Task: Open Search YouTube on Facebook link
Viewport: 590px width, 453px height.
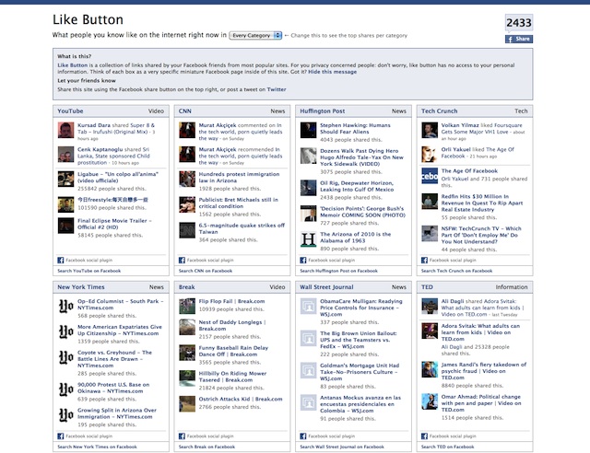Action: tap(89, 271)
